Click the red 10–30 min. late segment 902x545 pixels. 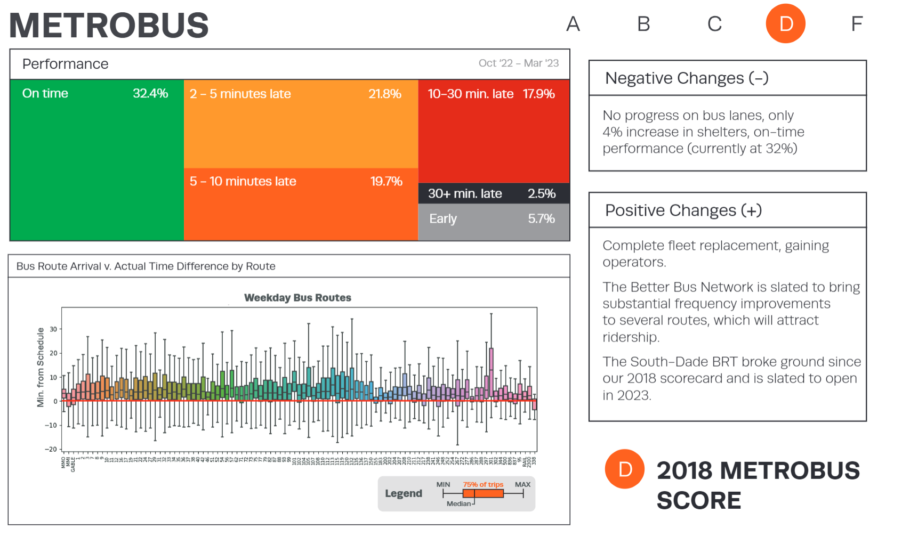pyautogui.click(x=493, y=131)
